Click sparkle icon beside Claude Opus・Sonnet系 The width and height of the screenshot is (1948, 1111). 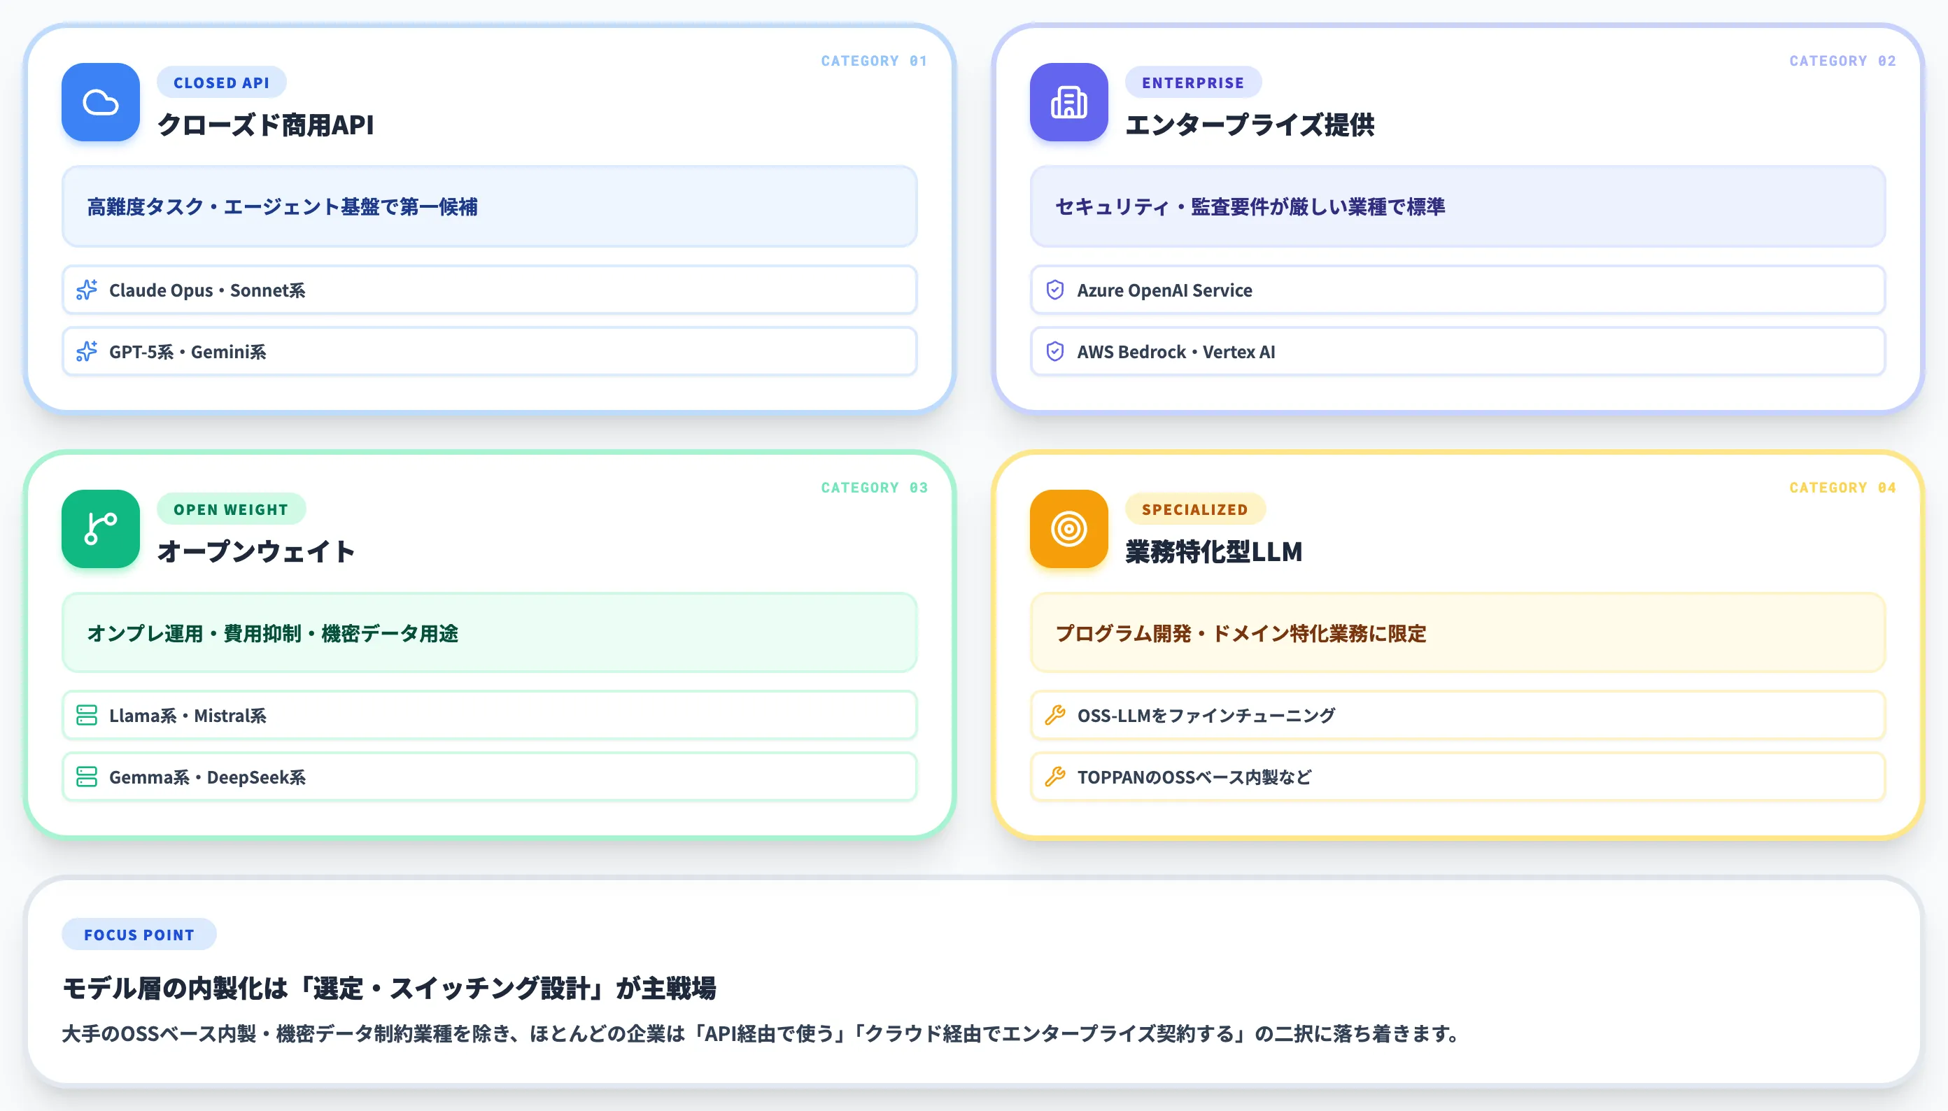click(87, 290)
